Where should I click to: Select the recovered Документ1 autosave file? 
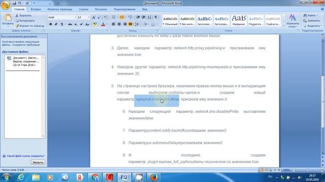coord(23,61)
